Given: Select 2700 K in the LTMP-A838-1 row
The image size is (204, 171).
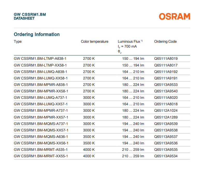Looking at the screenshot, I should coord(89,59).
